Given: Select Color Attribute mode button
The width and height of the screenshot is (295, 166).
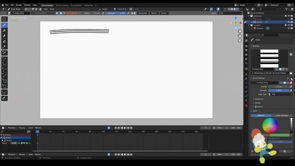Looking at the screenshot, I should (x=282, y=116).
